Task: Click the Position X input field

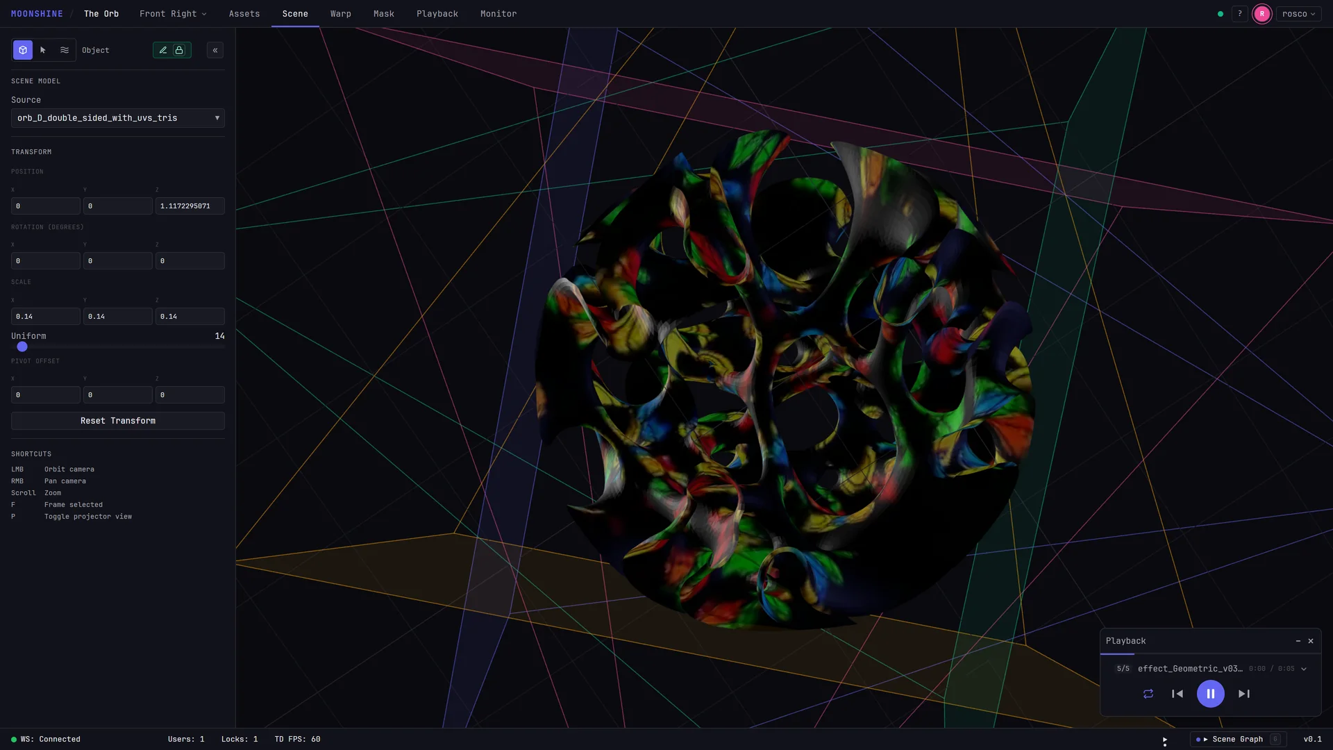Action: pos(46,206)
